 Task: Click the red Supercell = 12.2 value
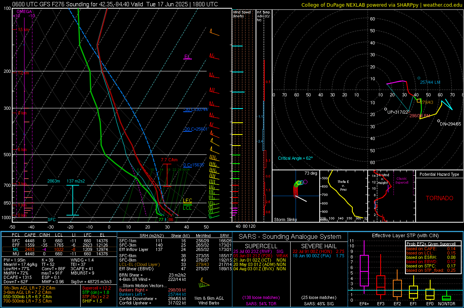point(96,288)
